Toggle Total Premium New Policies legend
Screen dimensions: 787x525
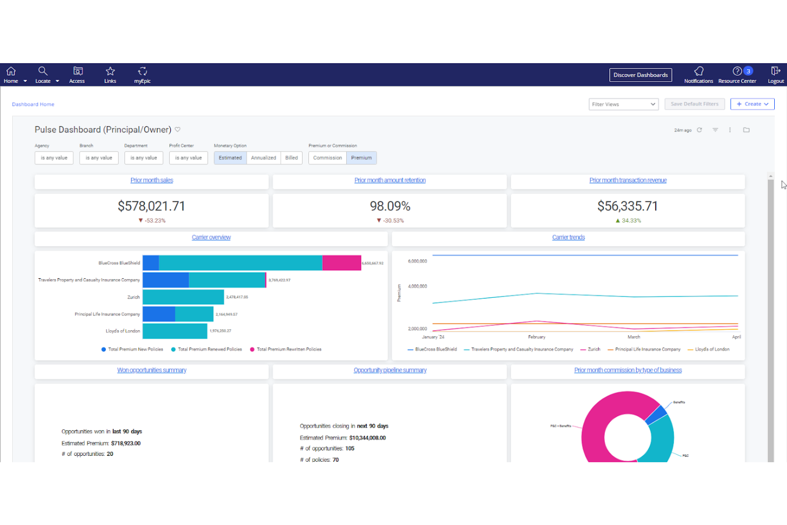132,349
